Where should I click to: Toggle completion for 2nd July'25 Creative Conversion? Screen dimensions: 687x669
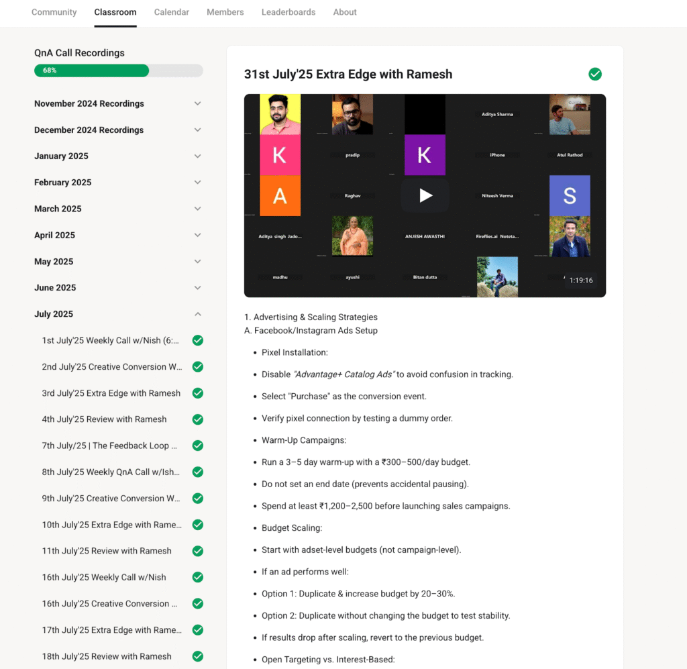point(197,367)
